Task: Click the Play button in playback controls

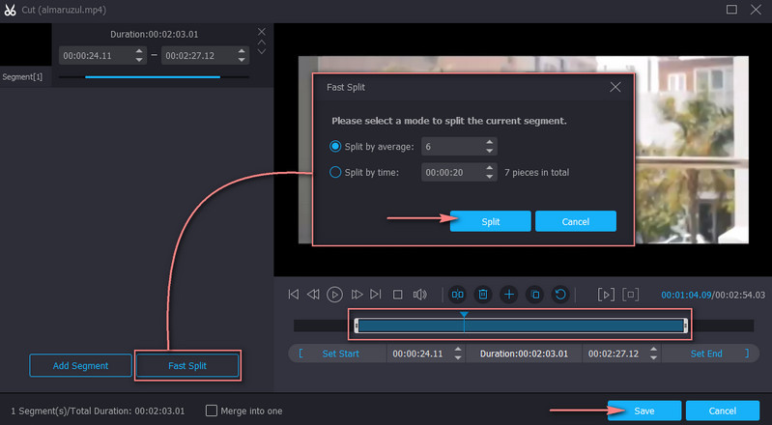Action: [x=334, y=295]
